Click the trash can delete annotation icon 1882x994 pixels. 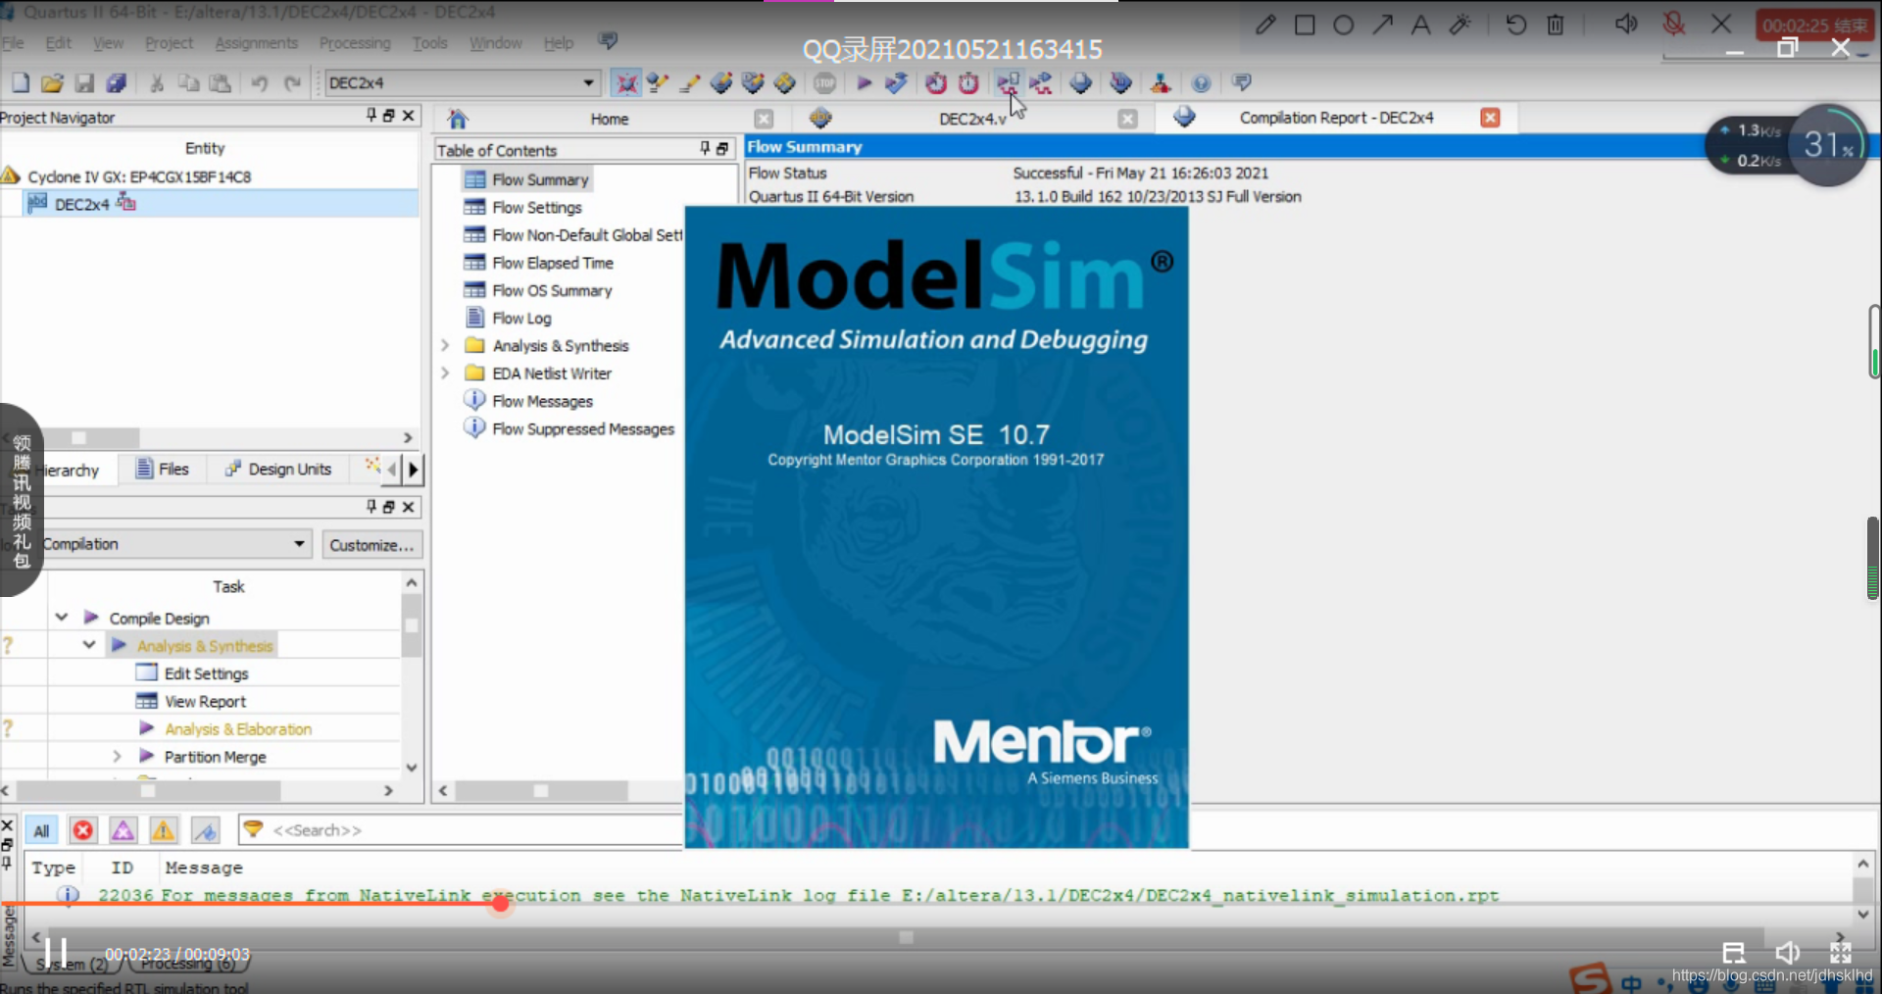coord(1556,25)
